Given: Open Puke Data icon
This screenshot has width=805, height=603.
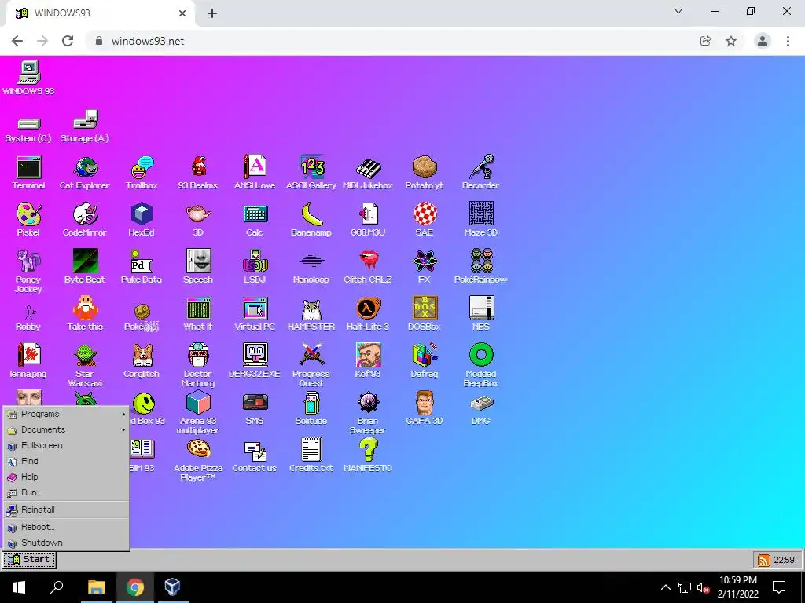Looking at the screenshot, I should coord(142,267).
